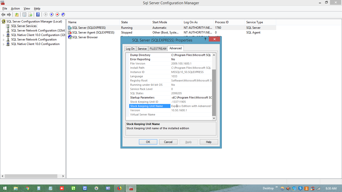Click the Startup Parameters value field

(x=191, y=97)
